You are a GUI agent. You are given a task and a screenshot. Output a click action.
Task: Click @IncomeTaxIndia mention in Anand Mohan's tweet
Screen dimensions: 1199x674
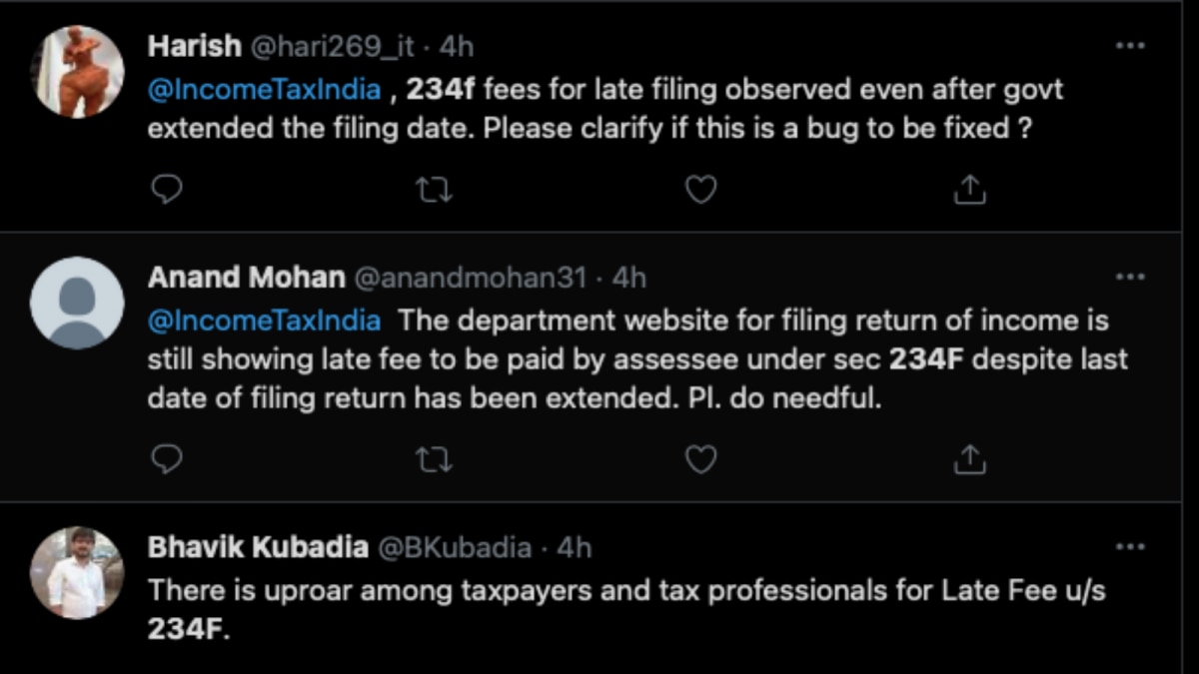(264, 321)
